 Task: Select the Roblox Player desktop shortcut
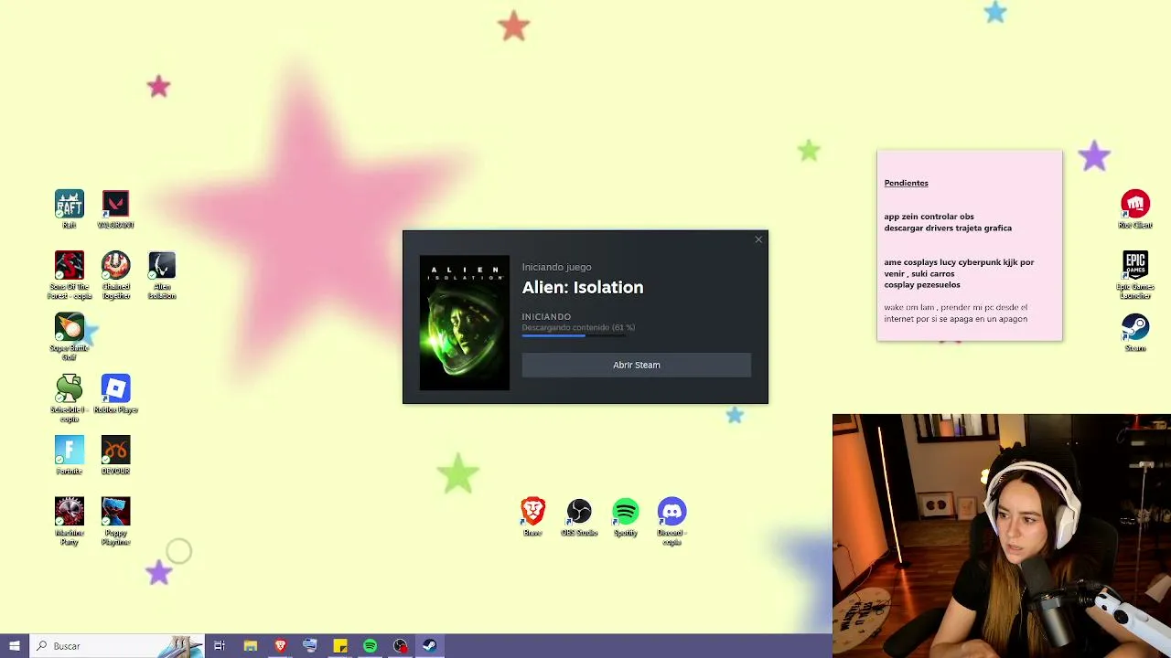(116, 394)
